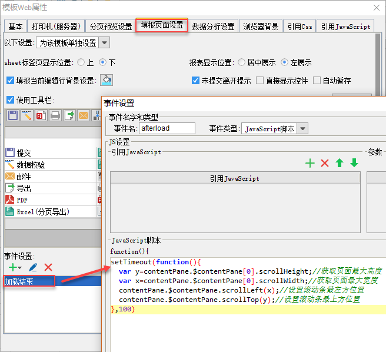The width and height of the screenshot is (386, 352).
Task: Edit the selected event with pencil icon
Action: tap(33, 267)
